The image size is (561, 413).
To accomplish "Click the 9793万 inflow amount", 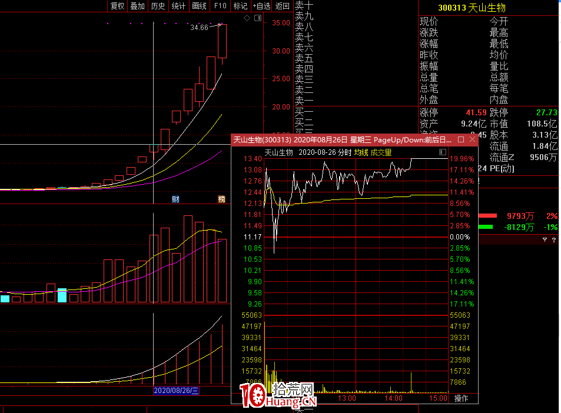I will click(x=520, y=216).
